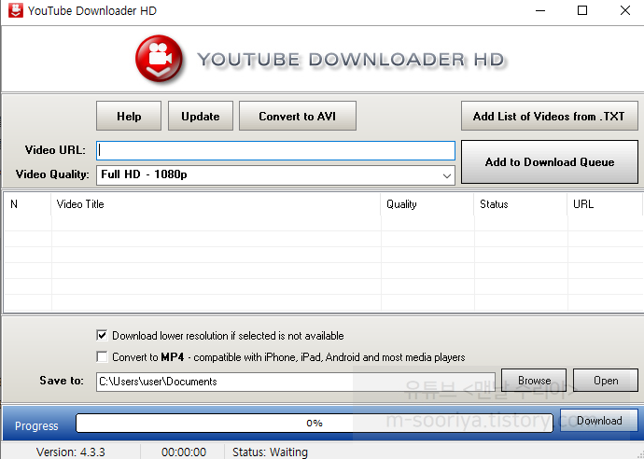Image resolution: width=644 pixels, height=459 pixels.
Task: Sort by the Quality column header
Action: tap(427, 204)
